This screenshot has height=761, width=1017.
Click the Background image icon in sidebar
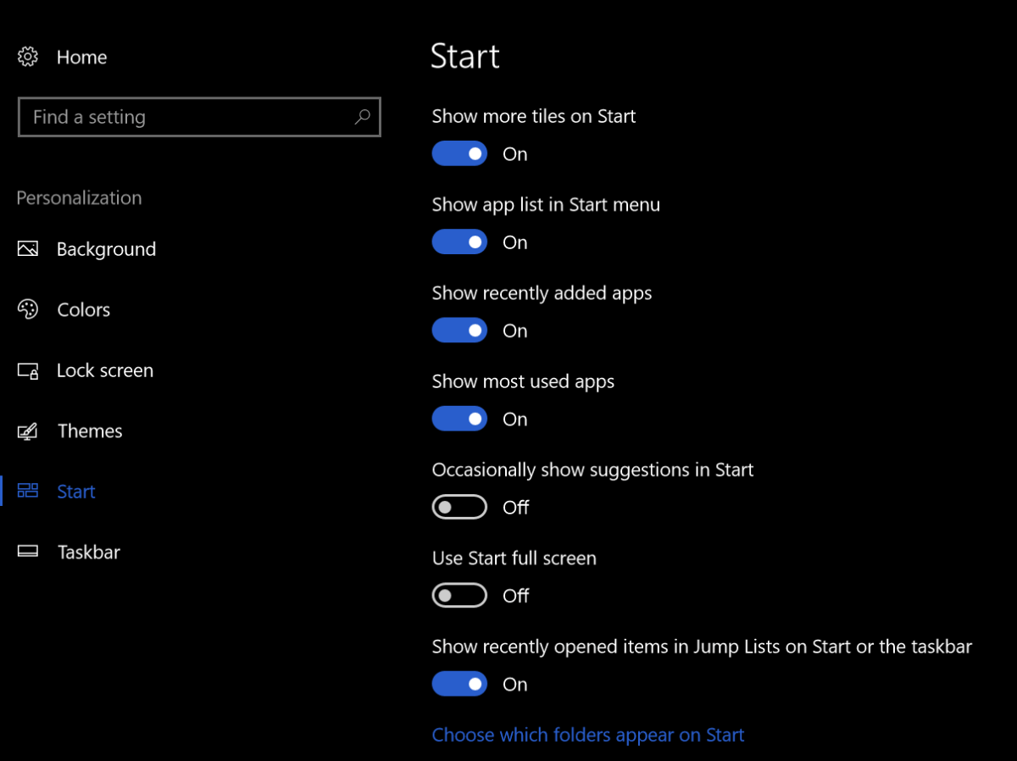(28, 248)
